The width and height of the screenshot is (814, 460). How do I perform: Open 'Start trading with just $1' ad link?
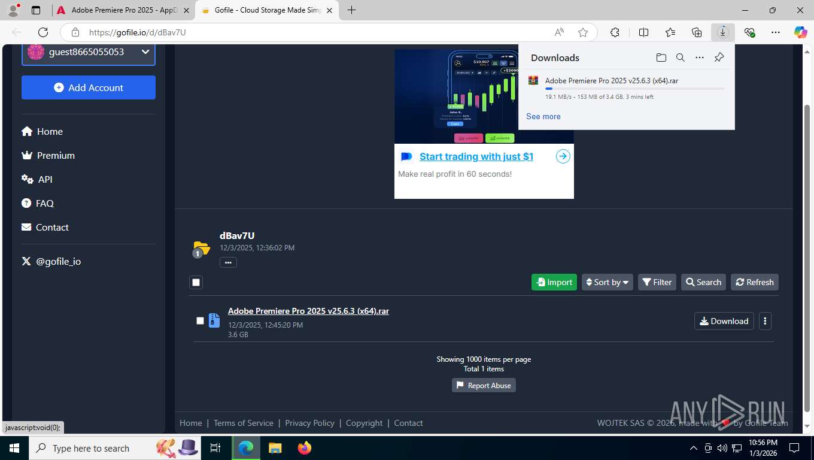[x=476, y=156]
